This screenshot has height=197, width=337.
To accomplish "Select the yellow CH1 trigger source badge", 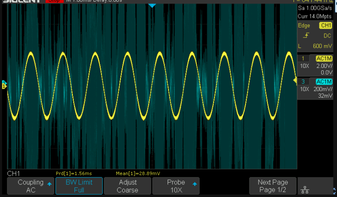I will [326, 26].
